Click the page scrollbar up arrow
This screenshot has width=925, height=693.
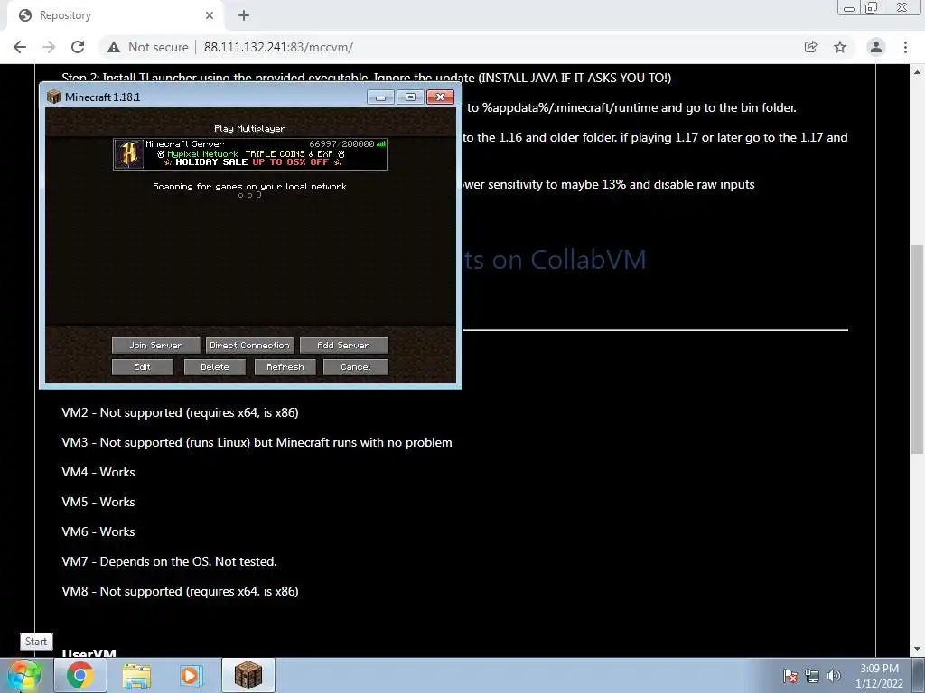(918, 72)
